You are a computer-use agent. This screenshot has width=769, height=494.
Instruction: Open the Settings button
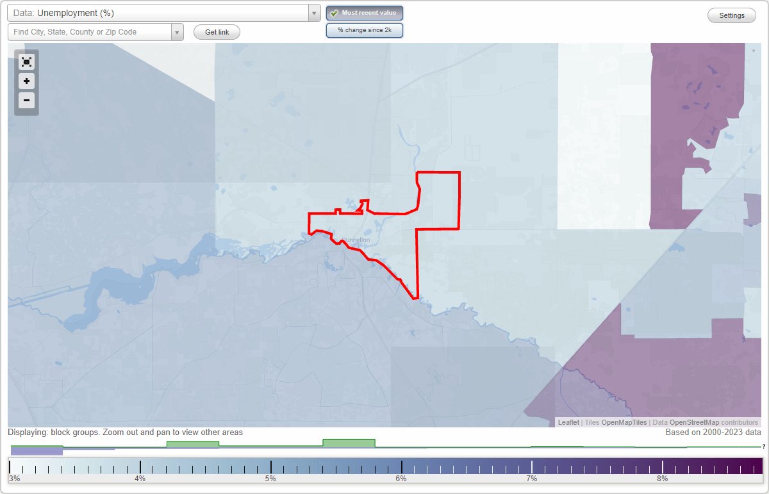click(732, 16)
